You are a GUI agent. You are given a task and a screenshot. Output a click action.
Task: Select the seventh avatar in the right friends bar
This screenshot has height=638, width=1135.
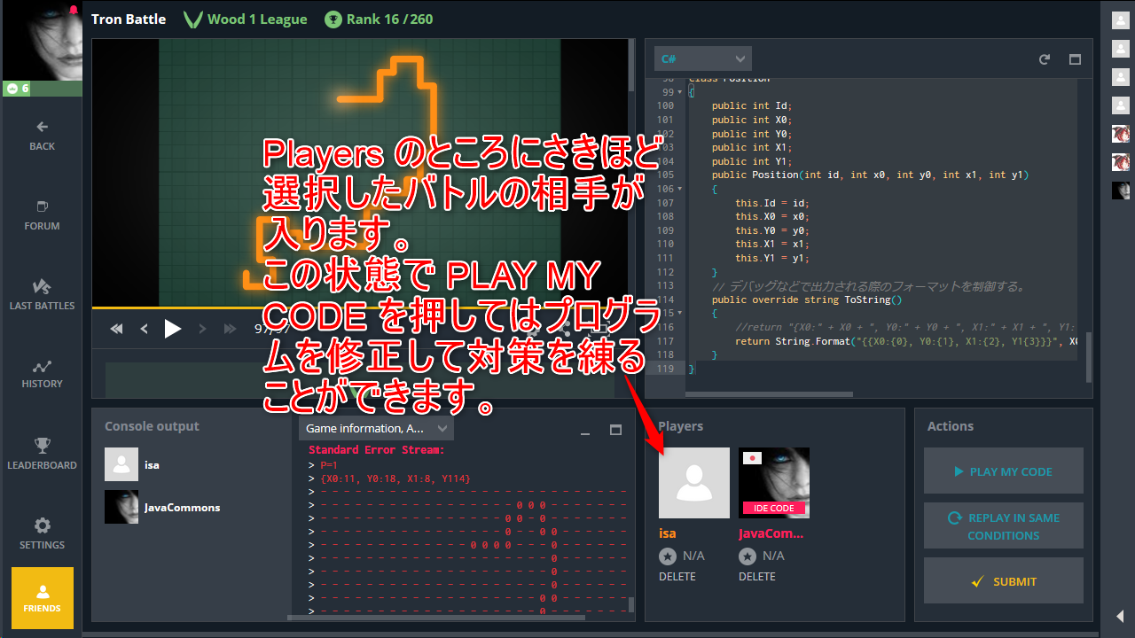(1121, 190)
